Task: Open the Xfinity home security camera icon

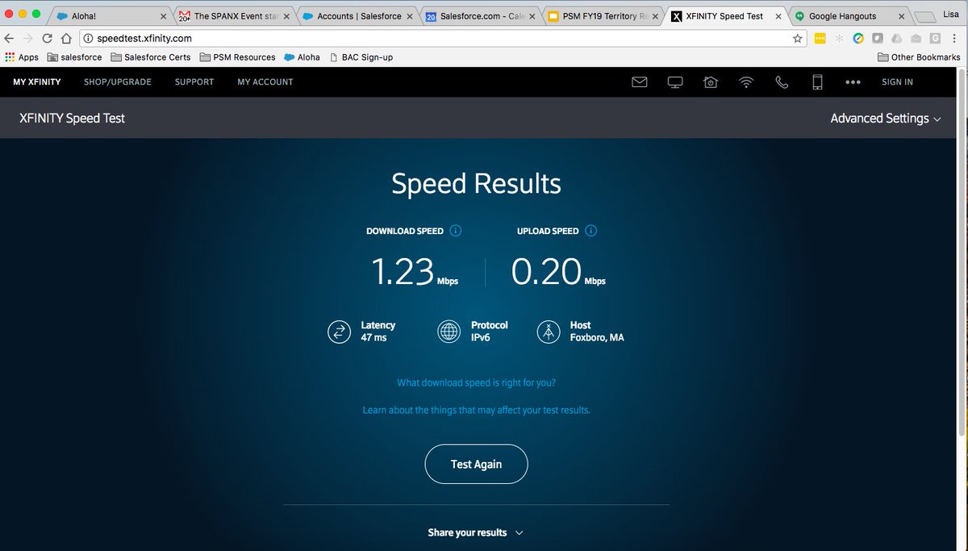Action: [711, 82]
